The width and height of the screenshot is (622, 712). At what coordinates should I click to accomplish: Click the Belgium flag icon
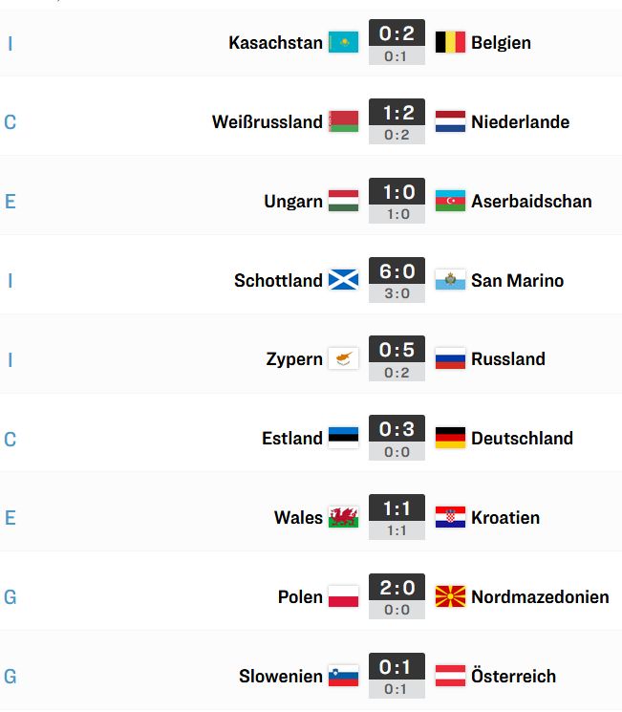point(450,42)
